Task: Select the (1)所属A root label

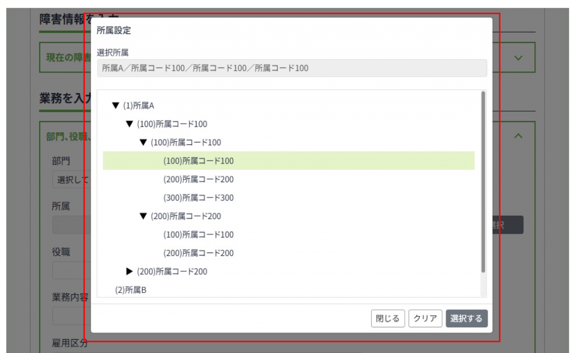Action: click(x=139, y=106)
